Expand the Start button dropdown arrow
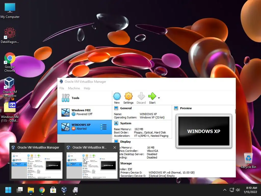The image size is (261, 196). (159, 98)
